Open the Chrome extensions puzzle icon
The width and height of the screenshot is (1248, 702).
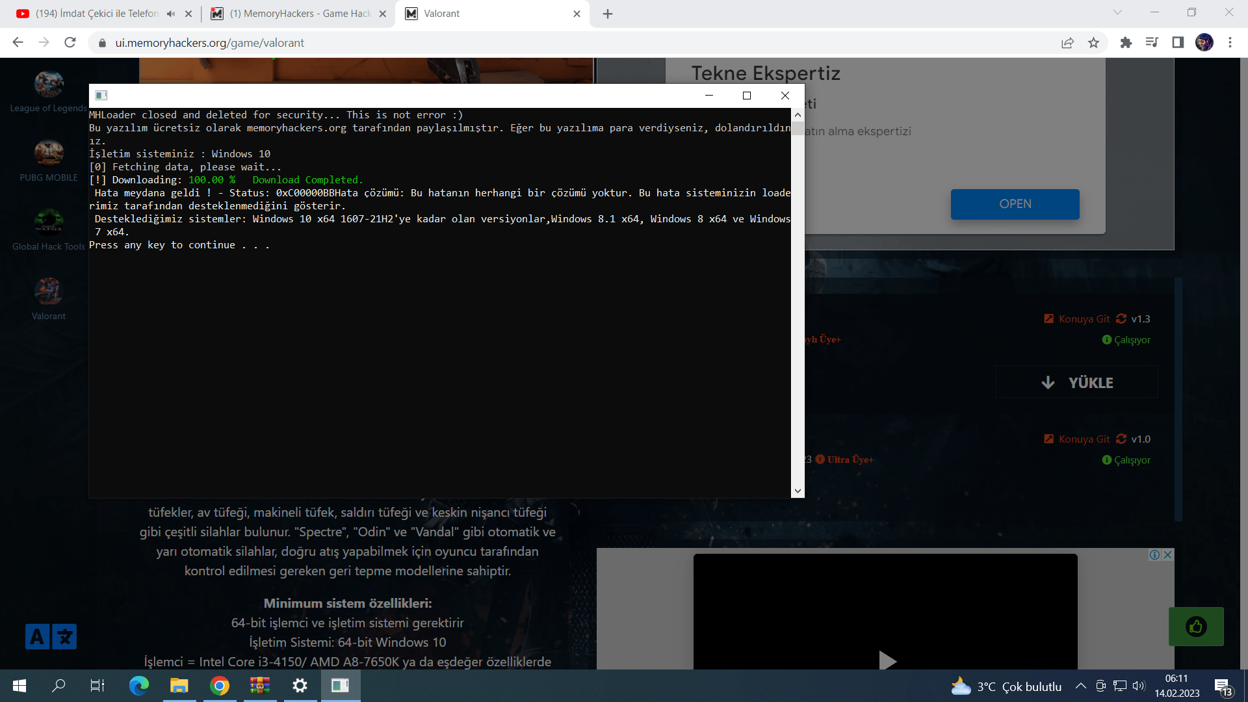coord(1126,42)
